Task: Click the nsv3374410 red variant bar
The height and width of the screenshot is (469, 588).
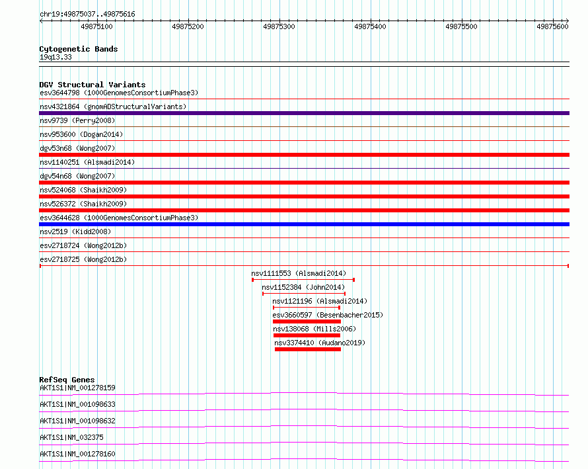Action: click(x=308, y=349)
